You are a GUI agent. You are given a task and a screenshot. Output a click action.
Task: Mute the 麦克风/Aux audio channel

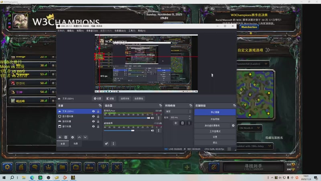click(x=152, y=118)
